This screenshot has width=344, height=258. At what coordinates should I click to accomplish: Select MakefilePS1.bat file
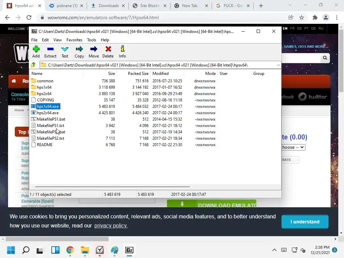click(51, 119)
